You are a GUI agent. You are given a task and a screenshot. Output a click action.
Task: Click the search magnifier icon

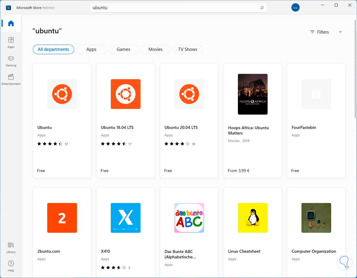(262, 8)
